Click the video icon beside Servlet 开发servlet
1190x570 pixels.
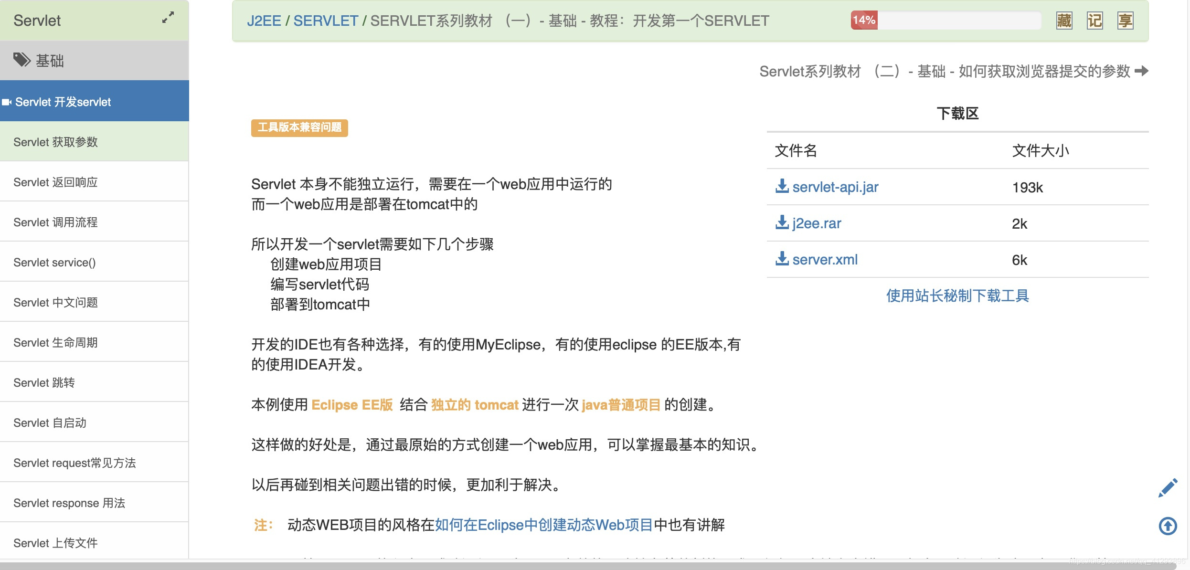tap(7, 102)
